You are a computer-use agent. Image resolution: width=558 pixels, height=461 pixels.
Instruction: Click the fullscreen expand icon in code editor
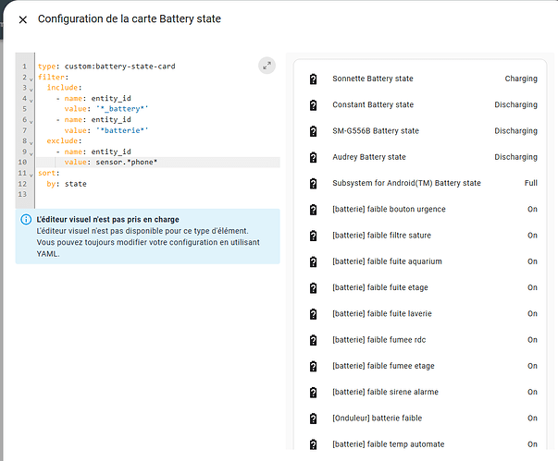(x=267, y=66)
